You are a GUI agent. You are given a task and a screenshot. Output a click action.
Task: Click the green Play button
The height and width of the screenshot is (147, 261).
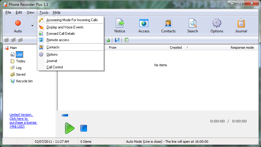pos(70,128)
